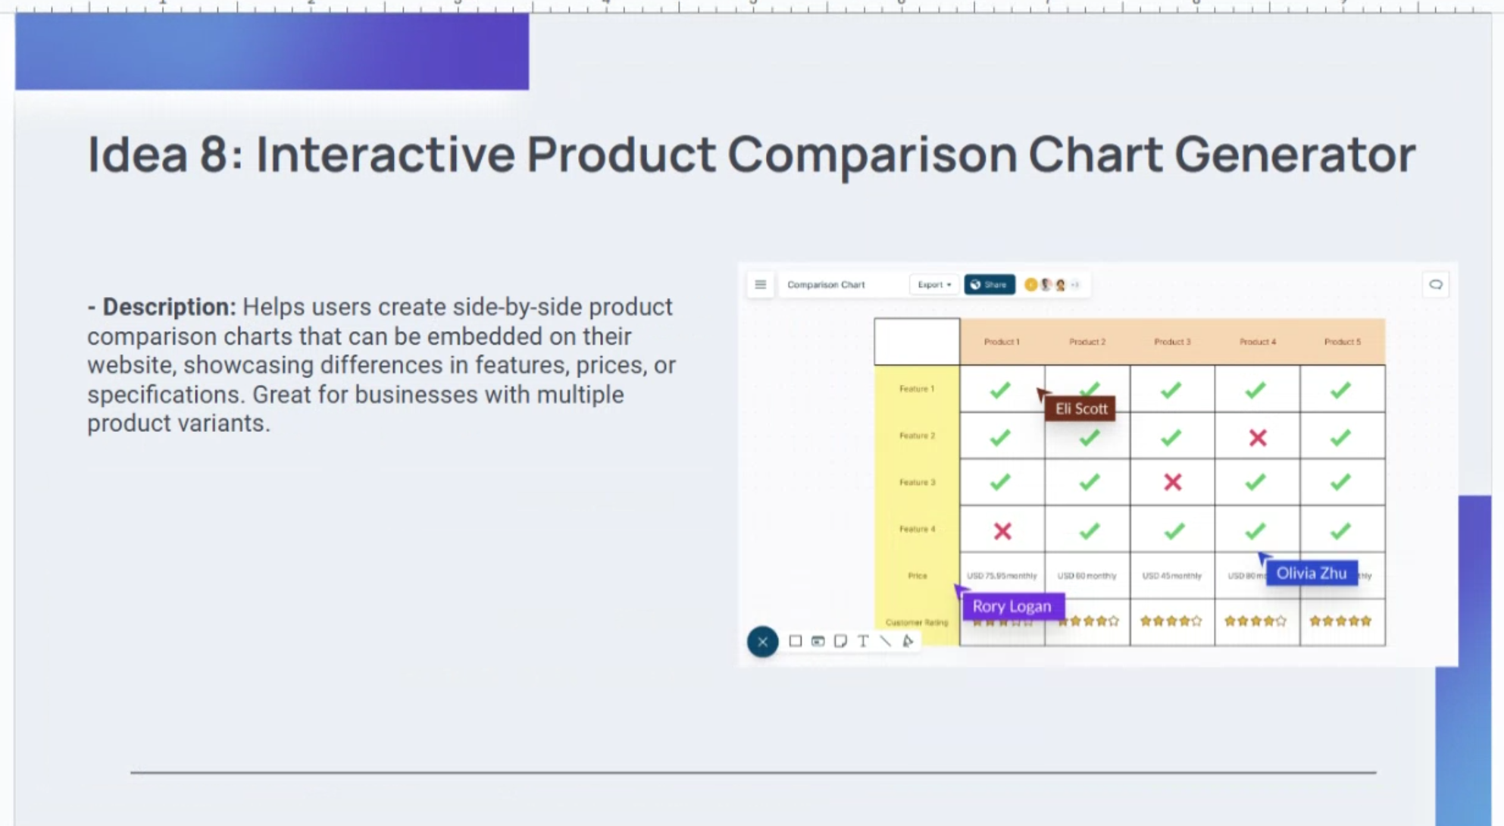Toggle the red X under Product 4 Feature 2
This screenshot has width=1504, height=826.
tap(1258, 437)
